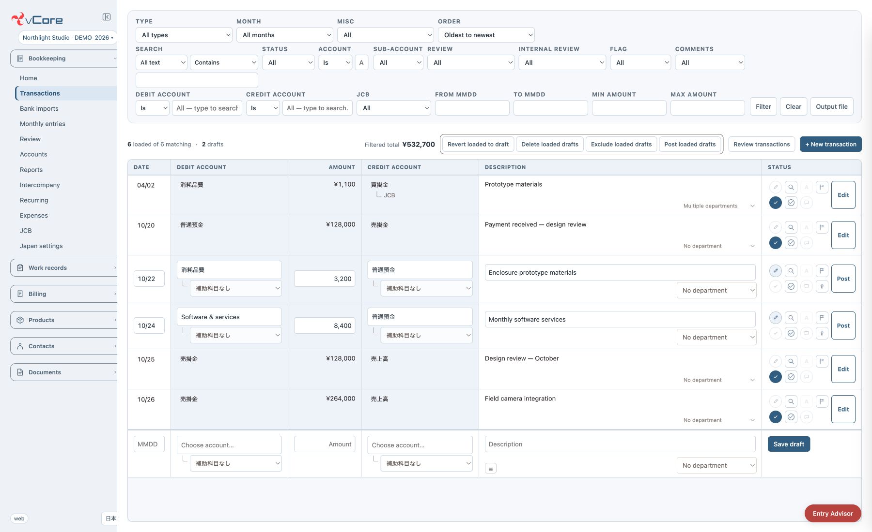Screen dimensions: 872x532
Task: Delete the Monthly software services draft
Action: [x=822, y=333]
